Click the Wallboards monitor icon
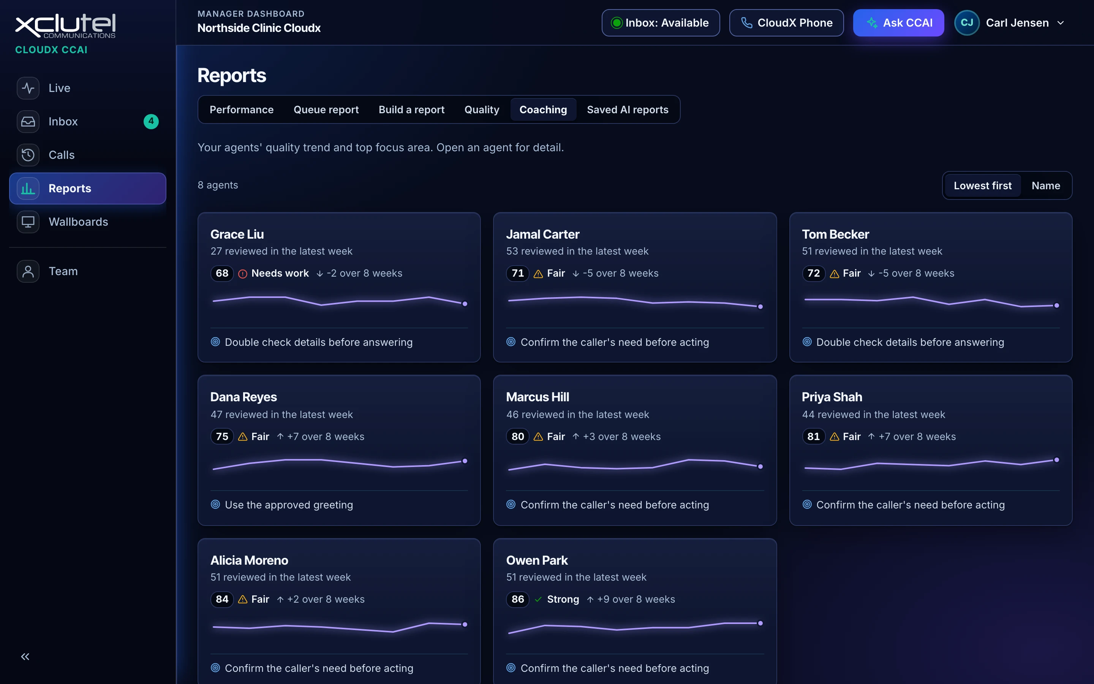Screen dimensions: 1094x684 [28, 222]
